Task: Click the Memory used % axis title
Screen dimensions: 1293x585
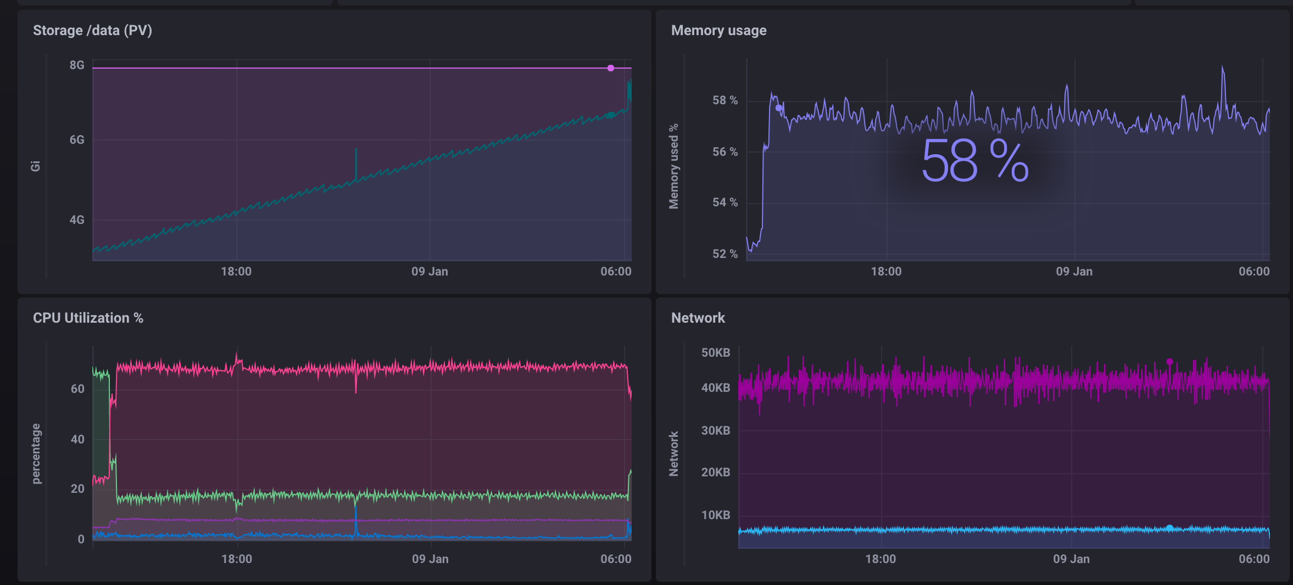Action: click(674, 166)
